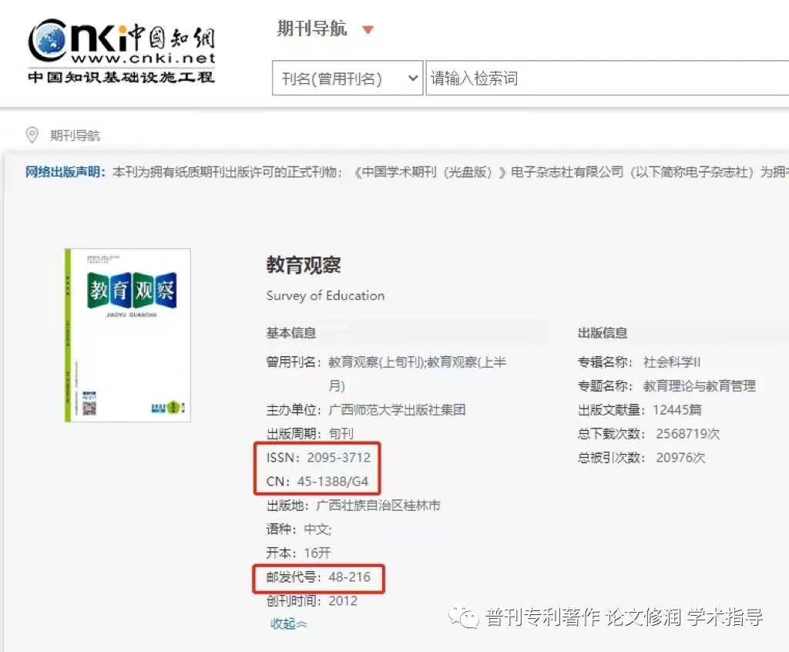The height and width of the screenshot is (652, 789).
Task: Click the CN number 45-1388/G4
Action: tap(333, 482)
